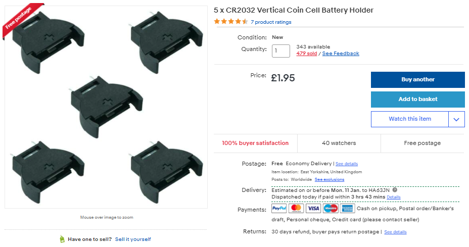Open the 479 sold link
This screenshot has height=247, width=469.
[307, 54]
